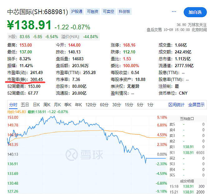Click the 52周最低 value 67.77
This screenshot has height=194, width=214.
33,93
